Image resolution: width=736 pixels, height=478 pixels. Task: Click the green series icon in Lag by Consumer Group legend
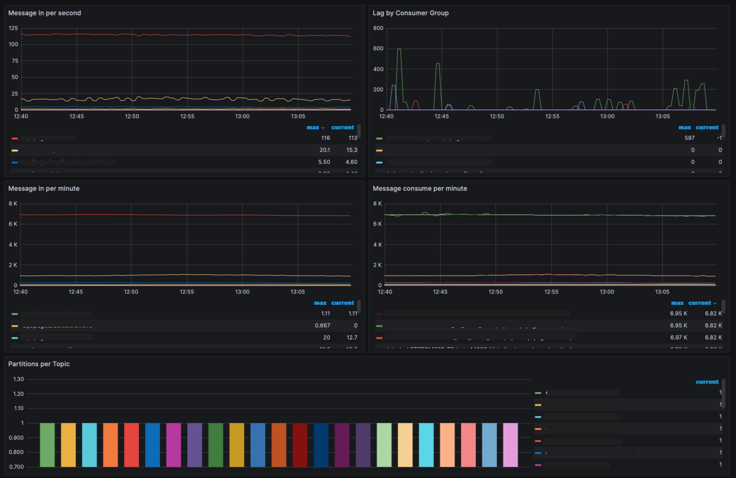(378, 138)
